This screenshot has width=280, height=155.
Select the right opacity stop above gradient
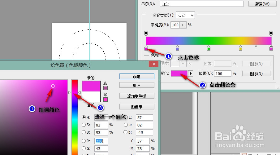tap(271, 33)
